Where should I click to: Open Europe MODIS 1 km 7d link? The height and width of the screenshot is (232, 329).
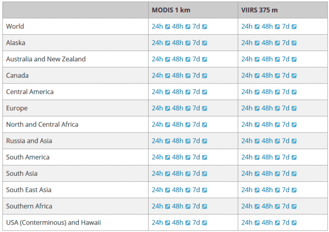(x=196, y=108)
